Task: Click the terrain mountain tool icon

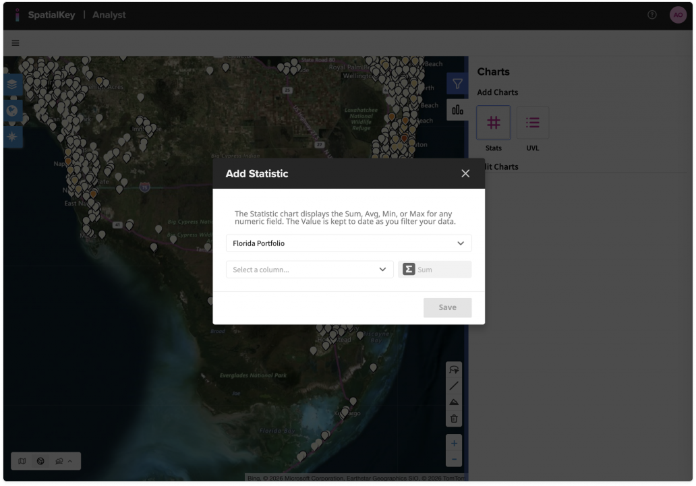Action: pyautogui.click(x=454, y=402)
